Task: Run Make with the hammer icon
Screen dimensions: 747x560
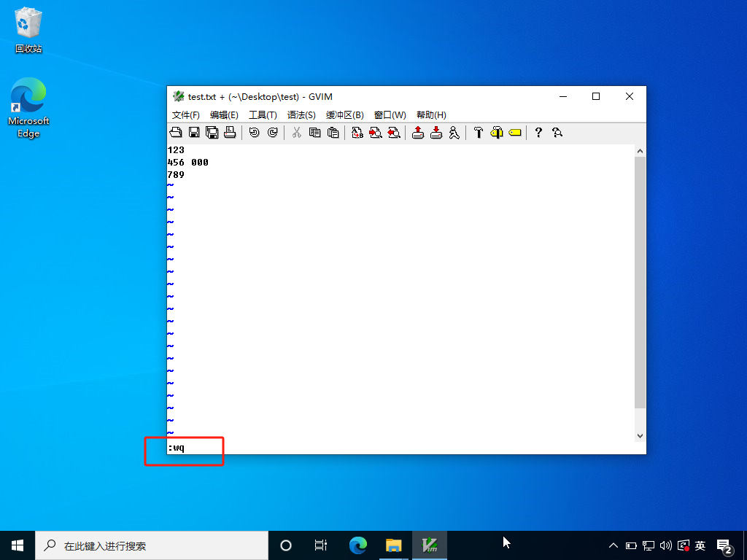Action: click(479, 133)
